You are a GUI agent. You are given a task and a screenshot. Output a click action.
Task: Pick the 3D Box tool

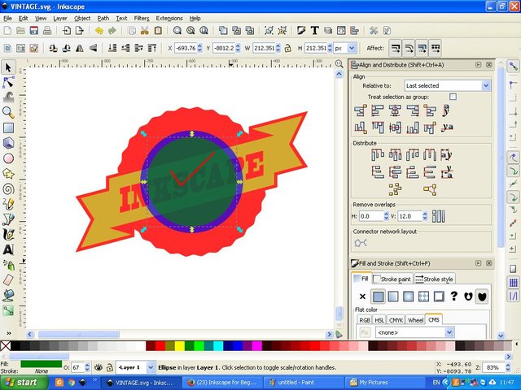[x=8, y=143]
